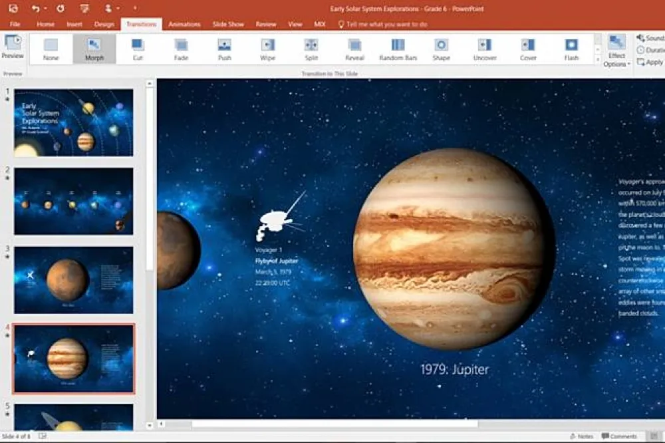Switch to the Insert tab

[74, 24]
